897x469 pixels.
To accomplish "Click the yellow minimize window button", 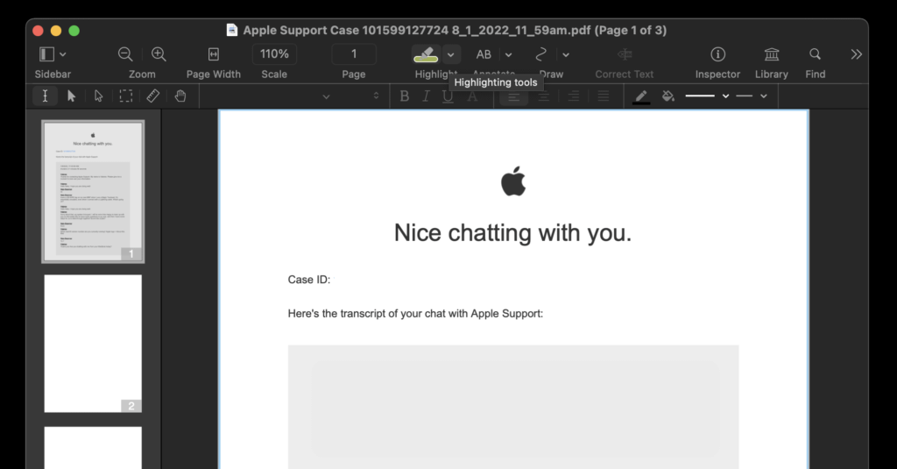I will [56, 31].
